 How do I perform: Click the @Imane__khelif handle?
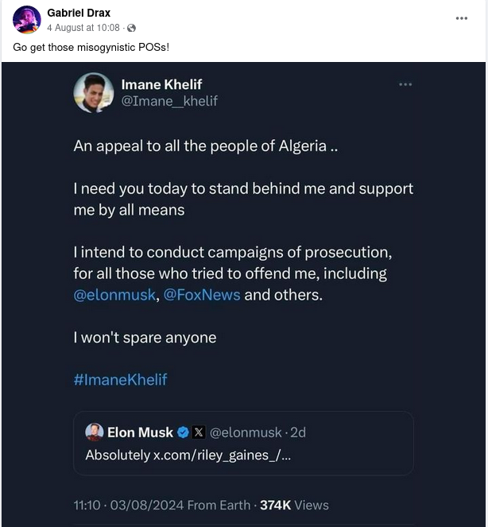click(168, 101)
